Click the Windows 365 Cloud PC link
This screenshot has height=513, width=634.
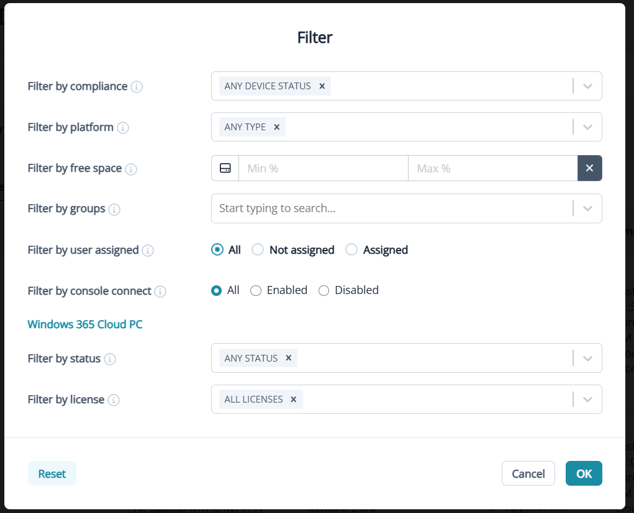tap(84, 324)
